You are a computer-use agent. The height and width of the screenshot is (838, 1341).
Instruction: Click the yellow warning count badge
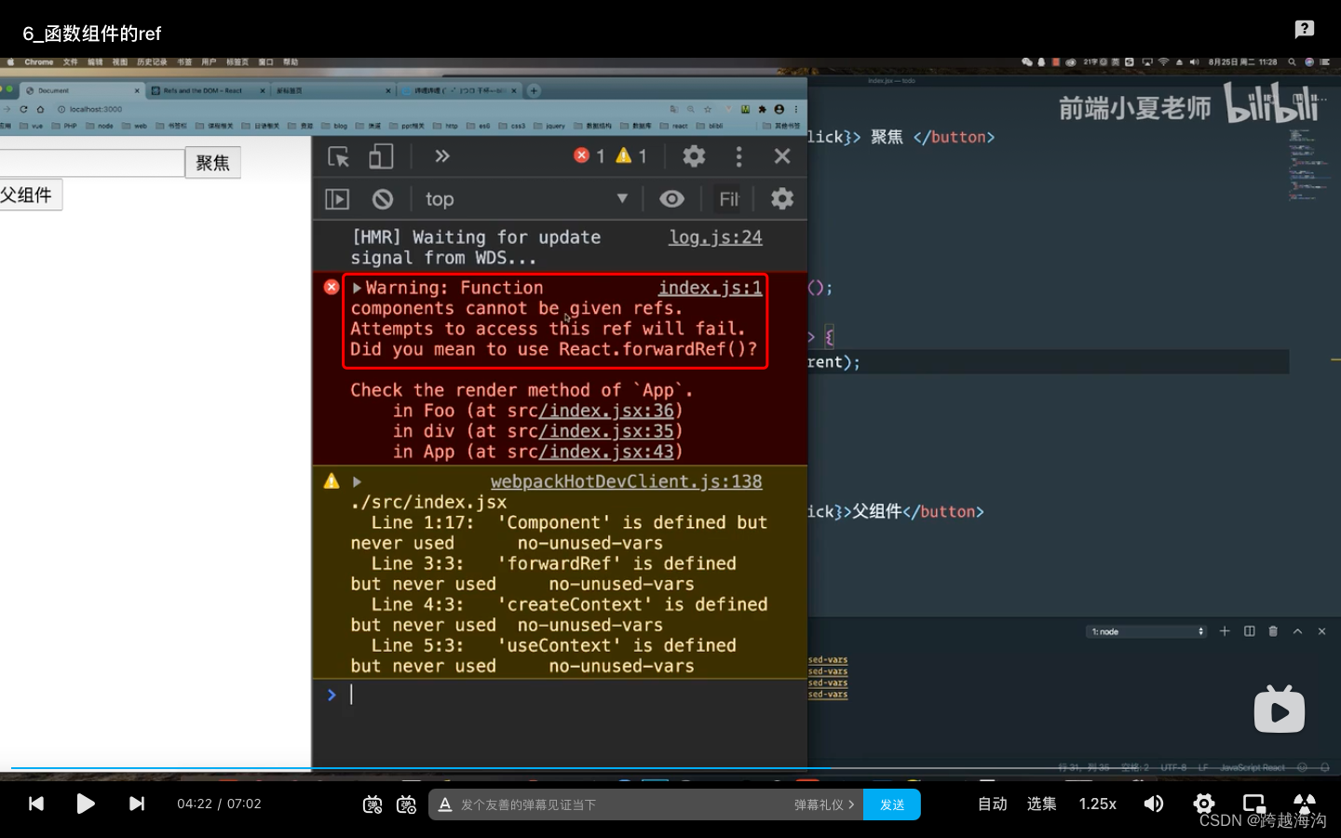coord(631,155)
